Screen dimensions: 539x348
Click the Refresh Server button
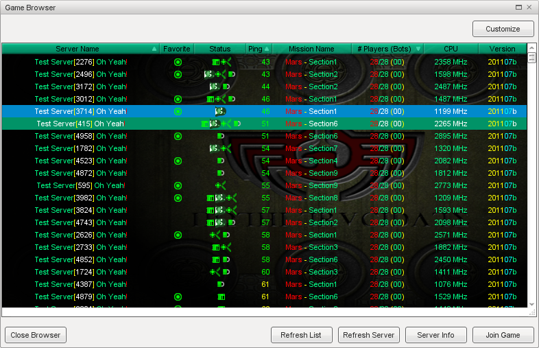[x=368, y=335]
